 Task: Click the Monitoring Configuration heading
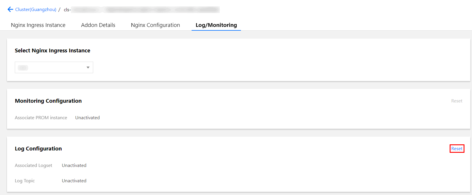click(x=48, y=101)
